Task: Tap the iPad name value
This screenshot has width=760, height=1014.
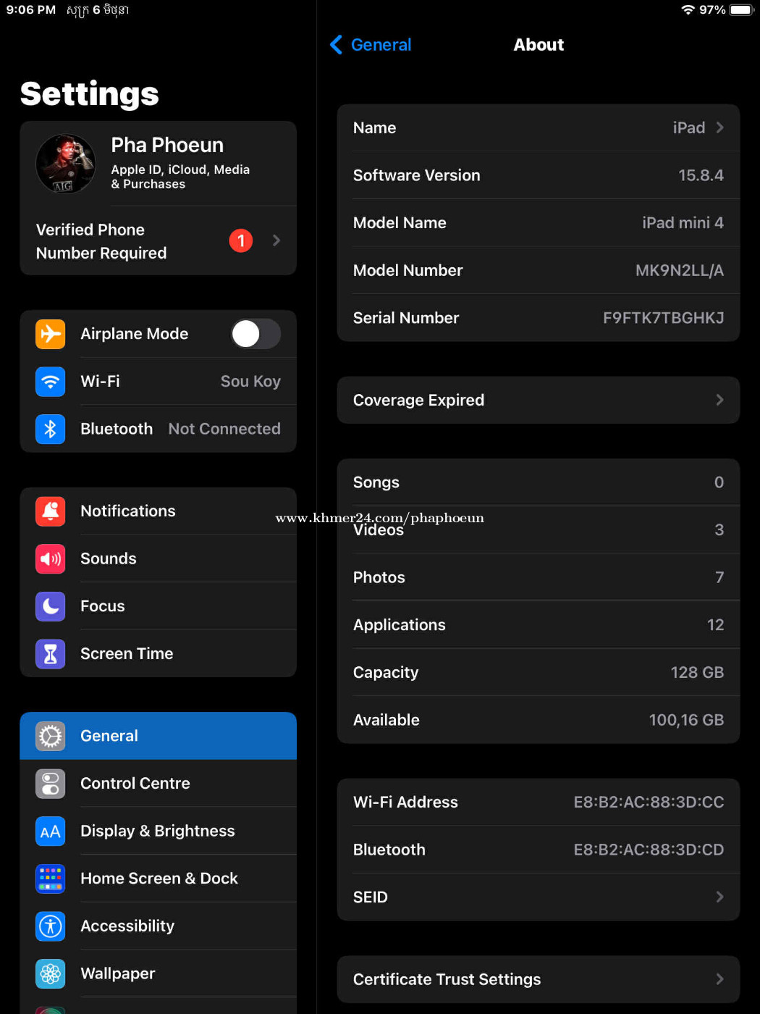Action: [688, 127]
